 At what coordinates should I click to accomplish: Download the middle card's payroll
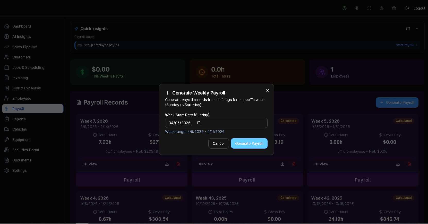283,164
